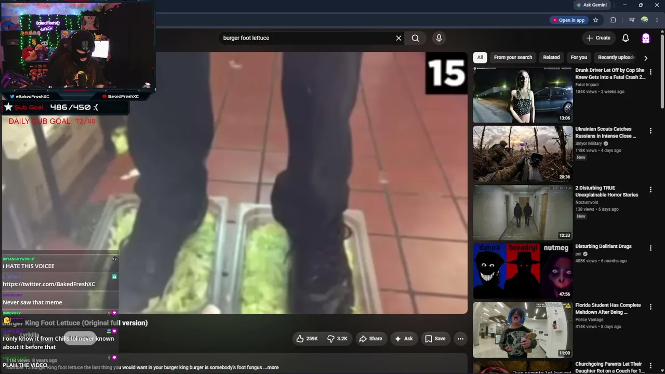Select the For you filter chip
The width and height of the screenshot is (665, 374).
pos(579,58)
